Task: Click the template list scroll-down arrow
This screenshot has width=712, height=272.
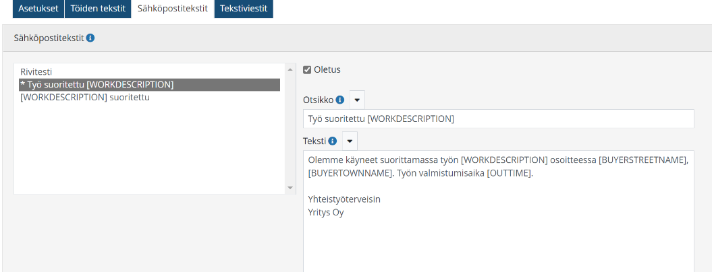Action: (290, 188)
